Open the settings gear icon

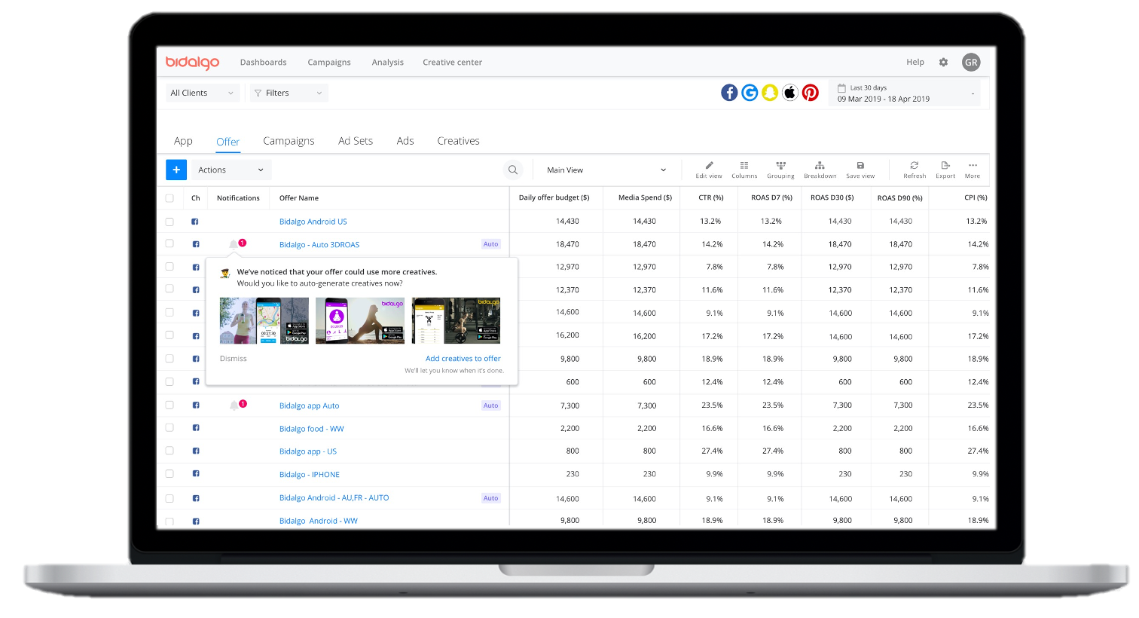pyautogui.click(x=943, y=63)
